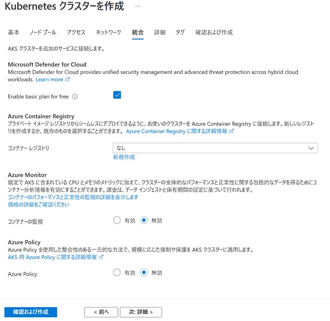The image size is (330, 321).
Task: Click the < 前へ button
Action: coord(101,312)
